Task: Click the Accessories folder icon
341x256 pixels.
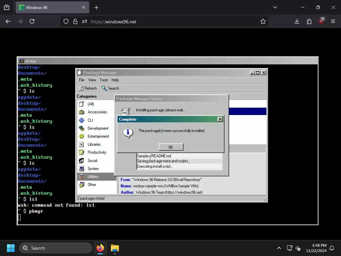Action: click(x=82, y=112)
